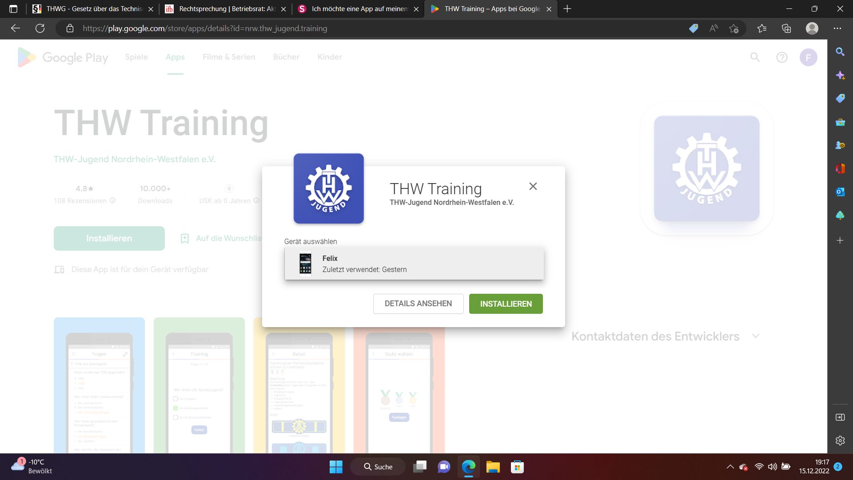Screen dimensions: 853x480
Task: Click price tag icon in address bar
Action: 693,28
